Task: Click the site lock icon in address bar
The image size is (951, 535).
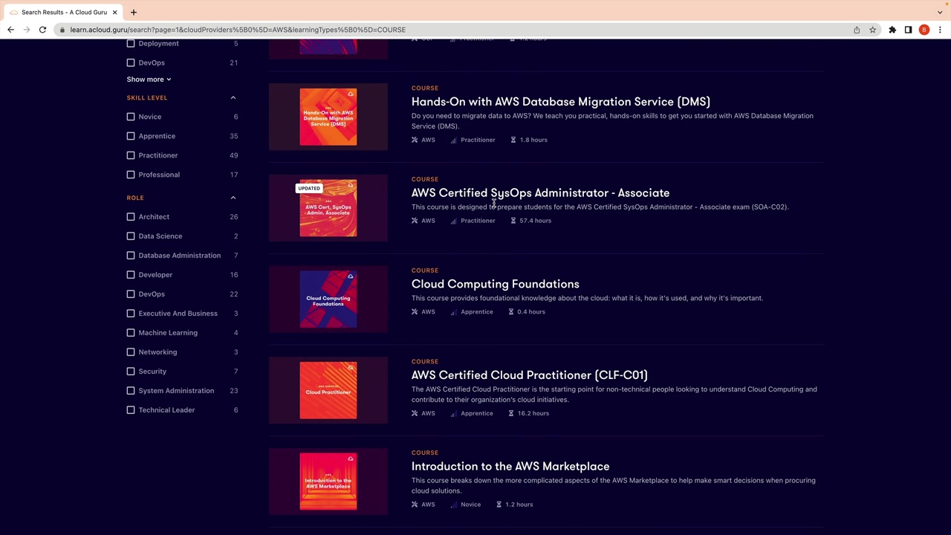Action: coord(62,30)
